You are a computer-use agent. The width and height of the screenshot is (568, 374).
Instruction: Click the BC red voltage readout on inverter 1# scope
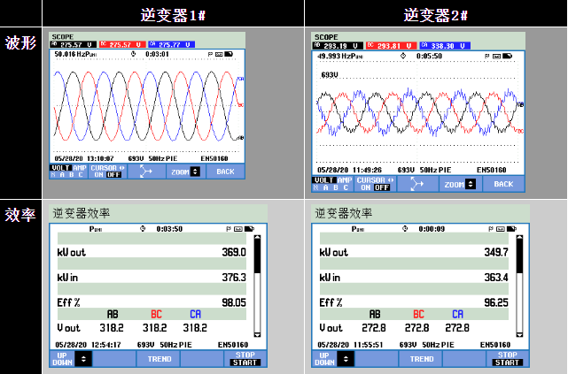click(120, 43)
